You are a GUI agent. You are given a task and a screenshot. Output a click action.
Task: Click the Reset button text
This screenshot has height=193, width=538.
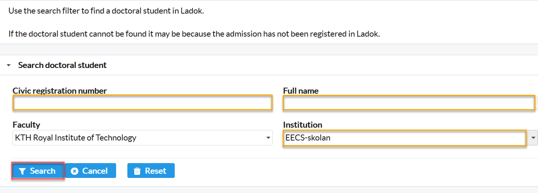155,171
